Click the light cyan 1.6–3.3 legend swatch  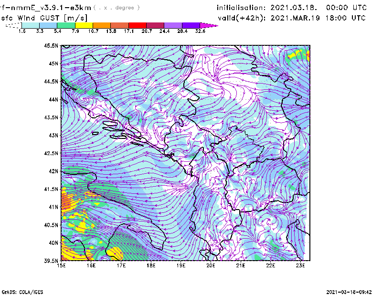pyautogui.click(x=31, y=25)
